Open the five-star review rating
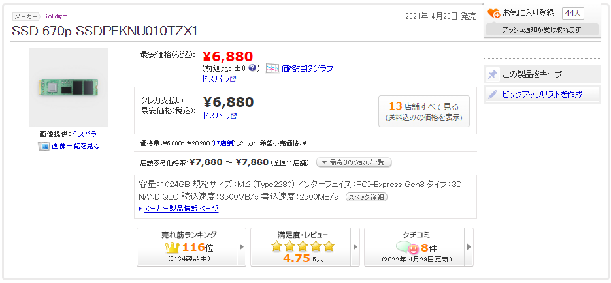Viewport: 611px width, 283px height. tap(303, 246)
